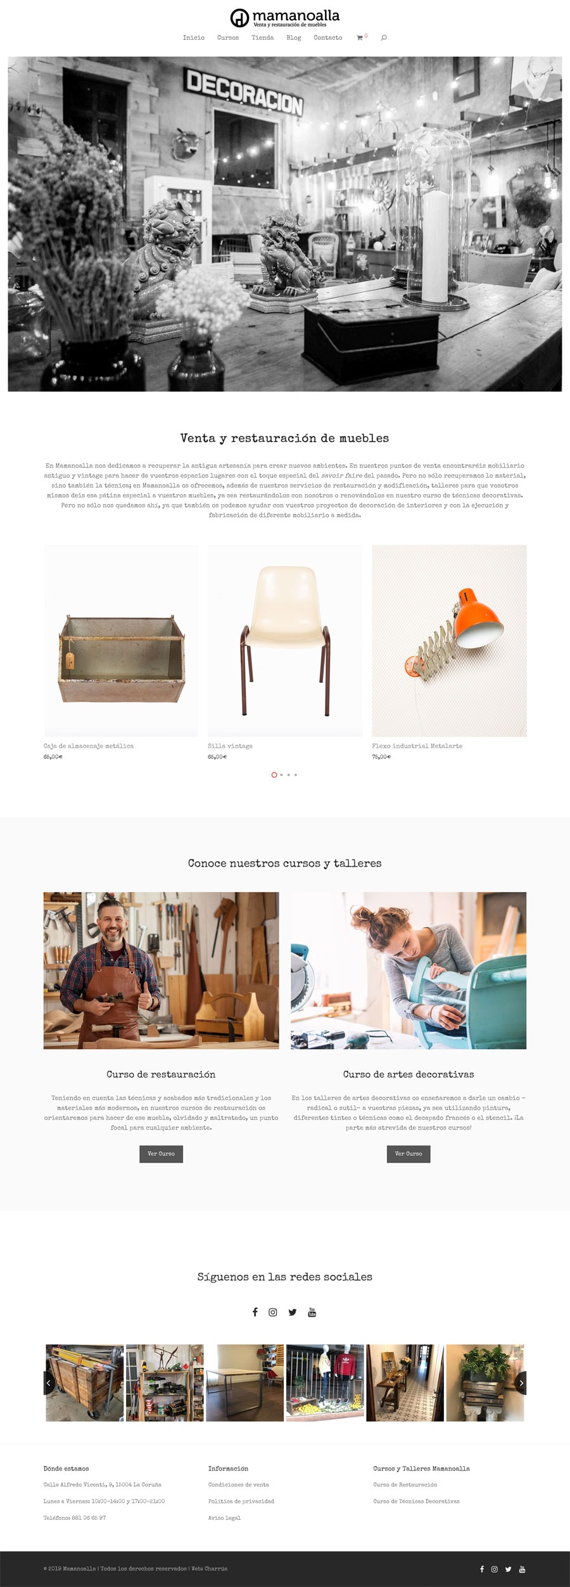Show next photos with gallery right arrow
Viewport: 570px width, 1587px height.
click(x=521, y=1382)
